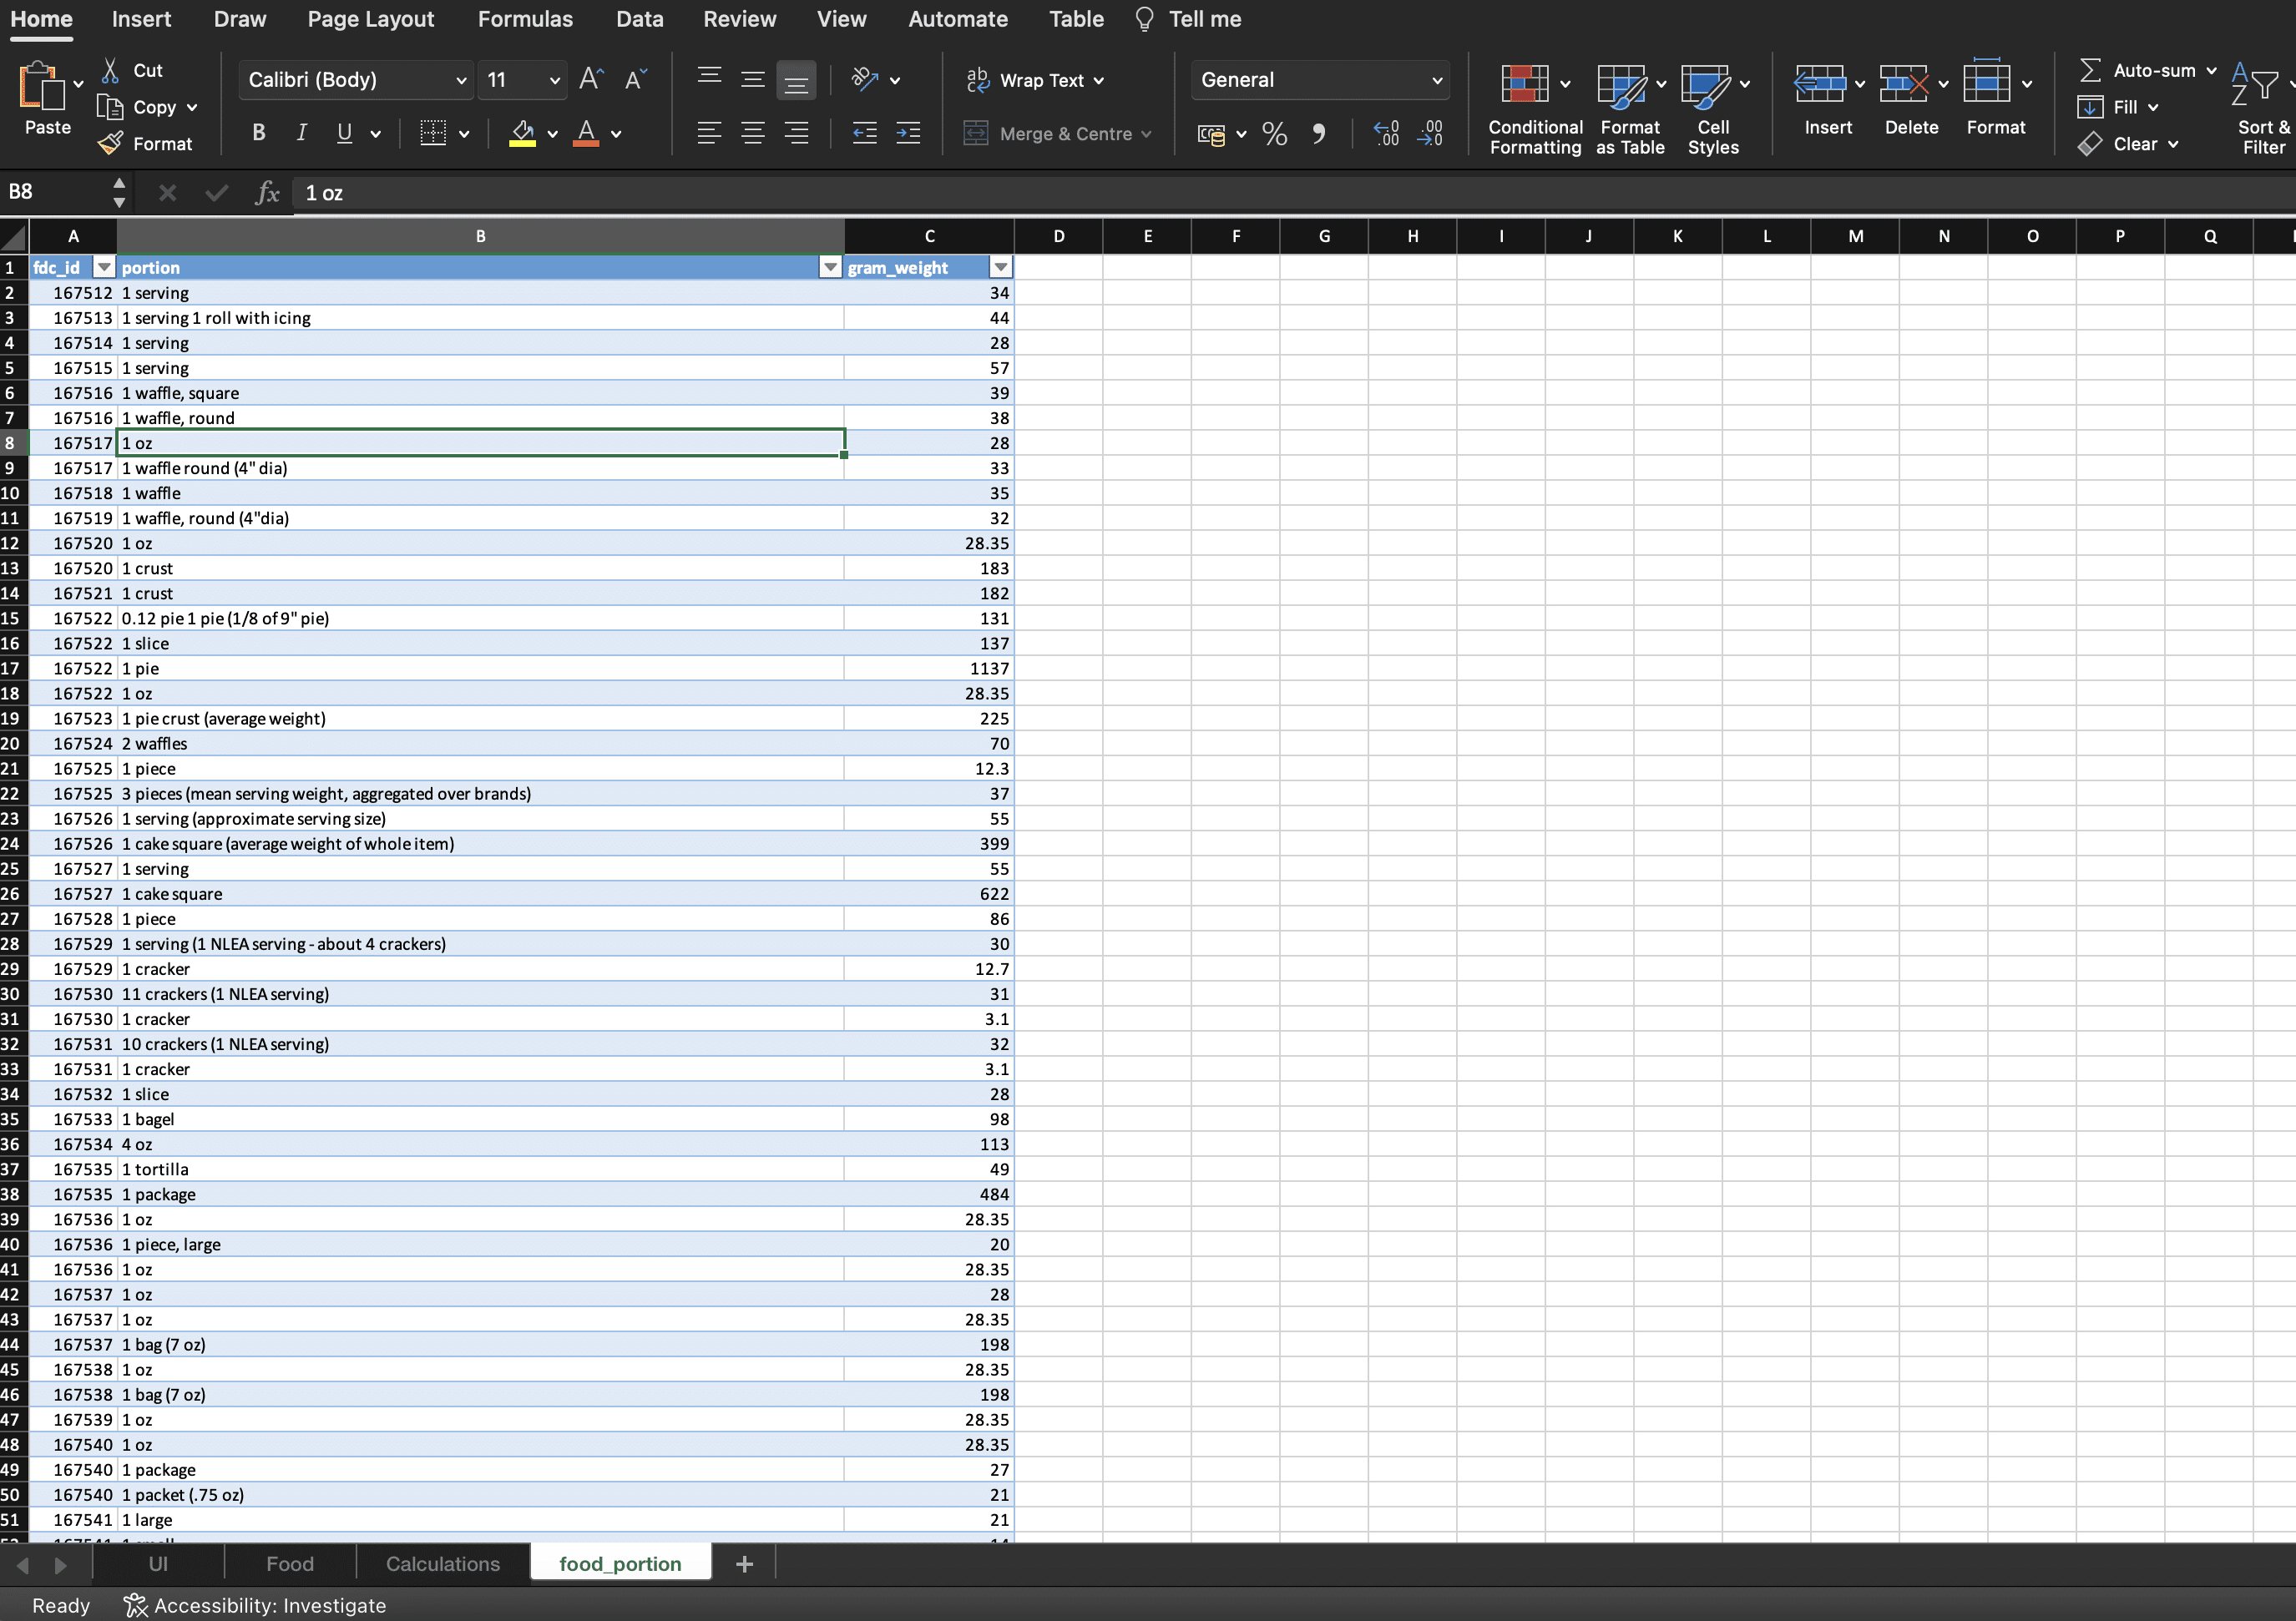This screenshot has height=1621, width=2296.
Task: Click the Conditional Formatting icon
Action: (x=1524, y=84)
